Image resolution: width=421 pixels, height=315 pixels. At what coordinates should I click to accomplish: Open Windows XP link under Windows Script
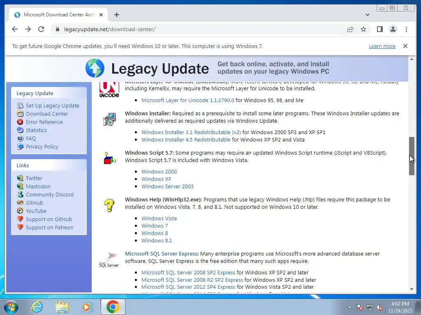tap(156, 179)
